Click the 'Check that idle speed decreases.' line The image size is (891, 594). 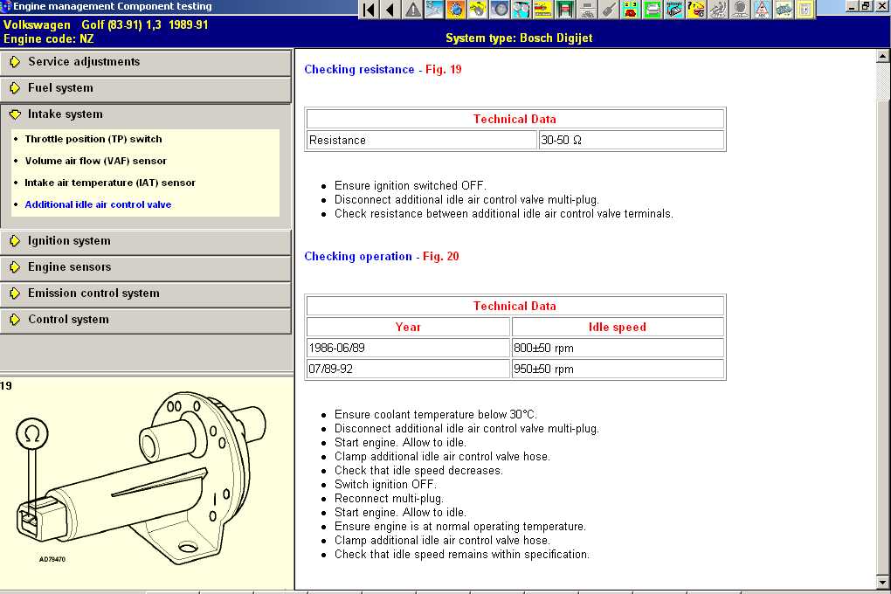click(418, 471)
